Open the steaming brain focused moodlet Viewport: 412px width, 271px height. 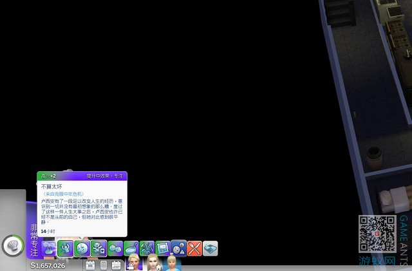pos(49,248)
